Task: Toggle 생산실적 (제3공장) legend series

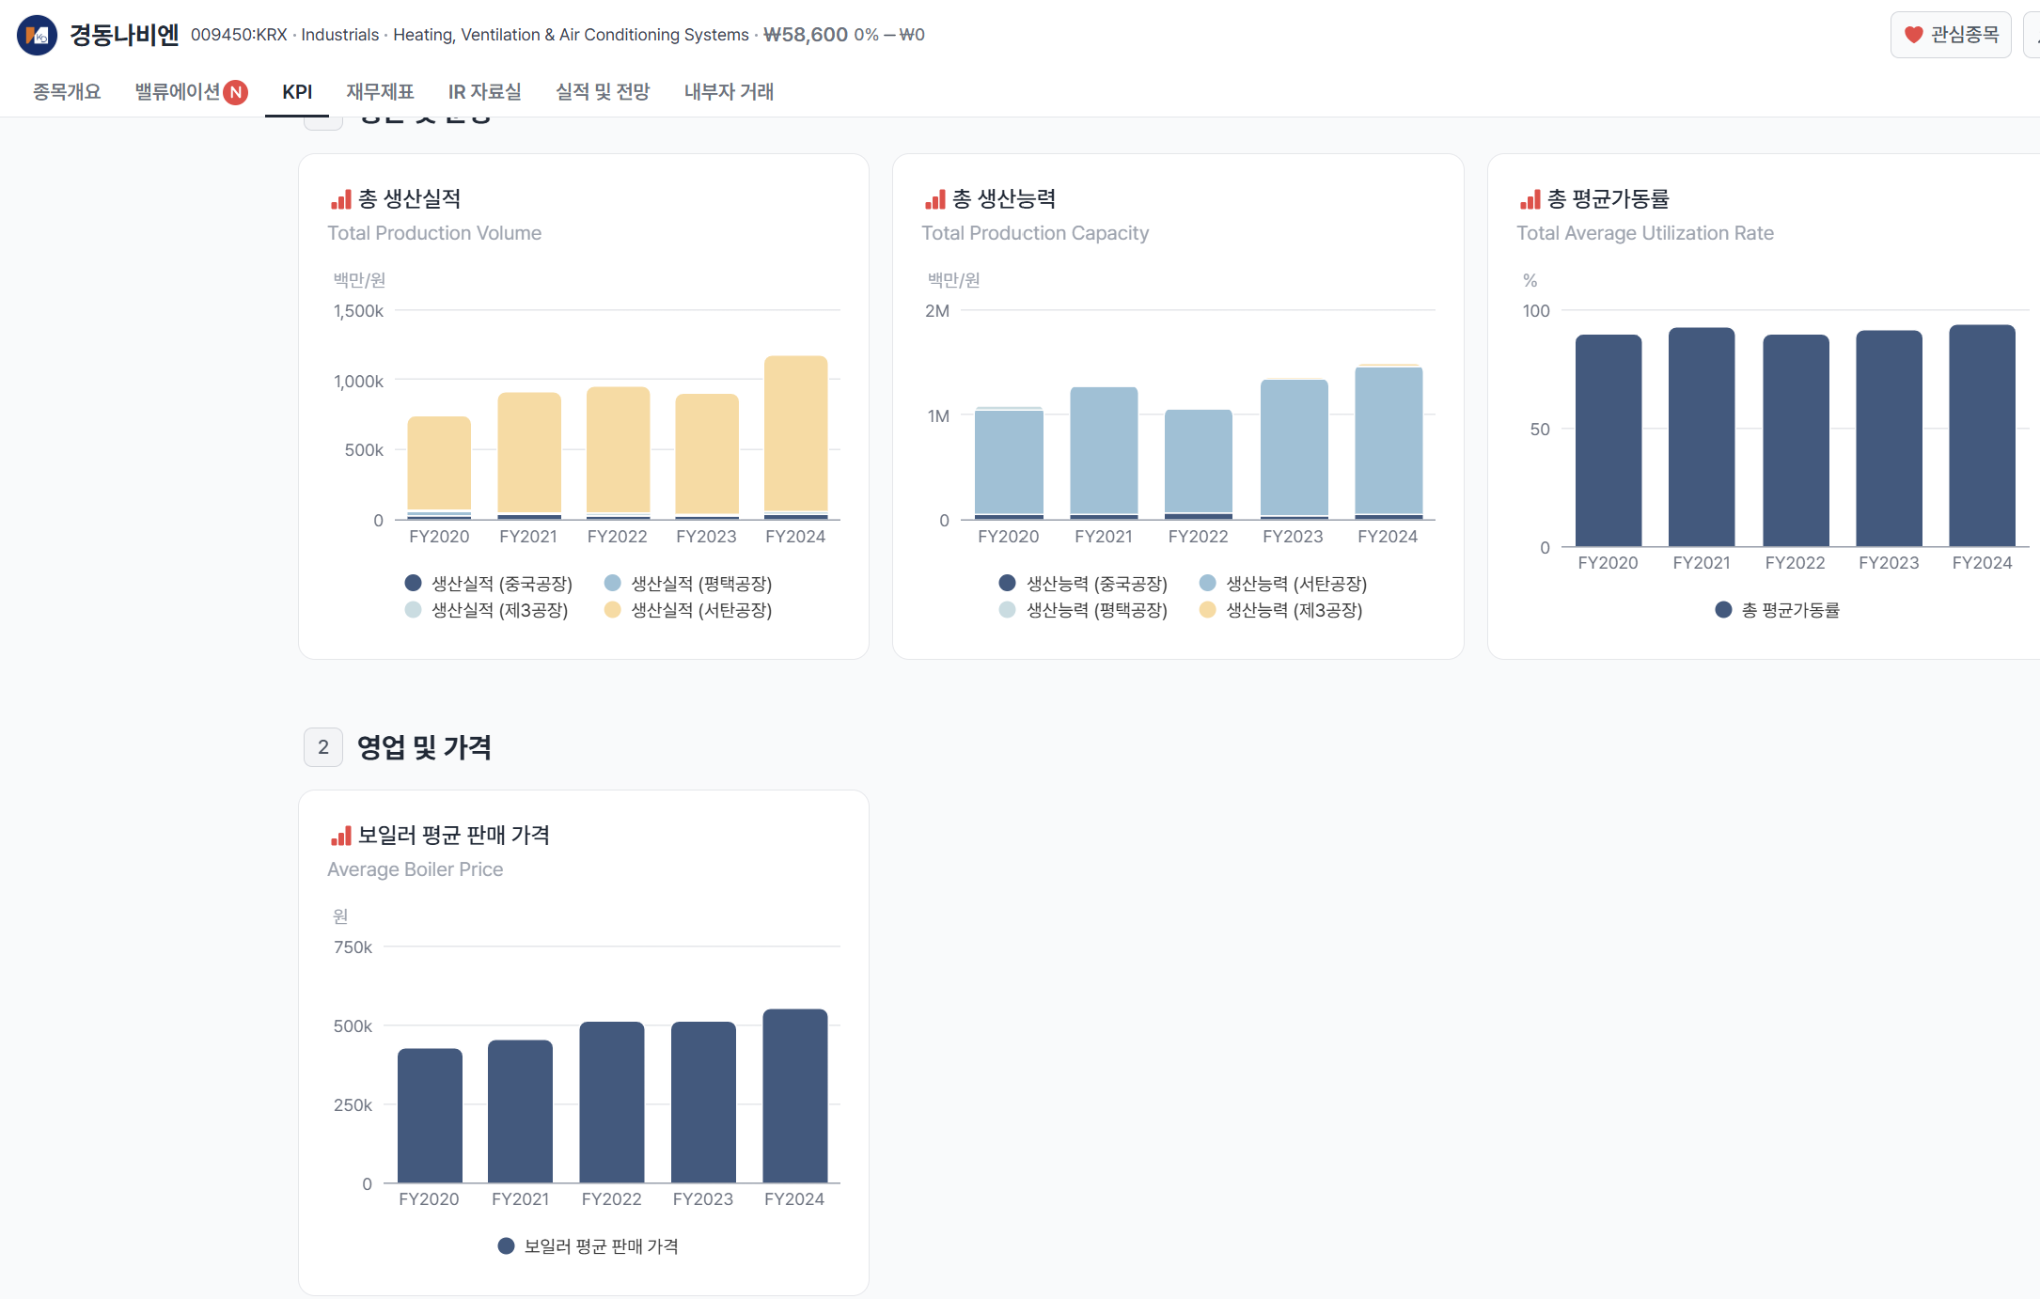Action: (487, 610)
